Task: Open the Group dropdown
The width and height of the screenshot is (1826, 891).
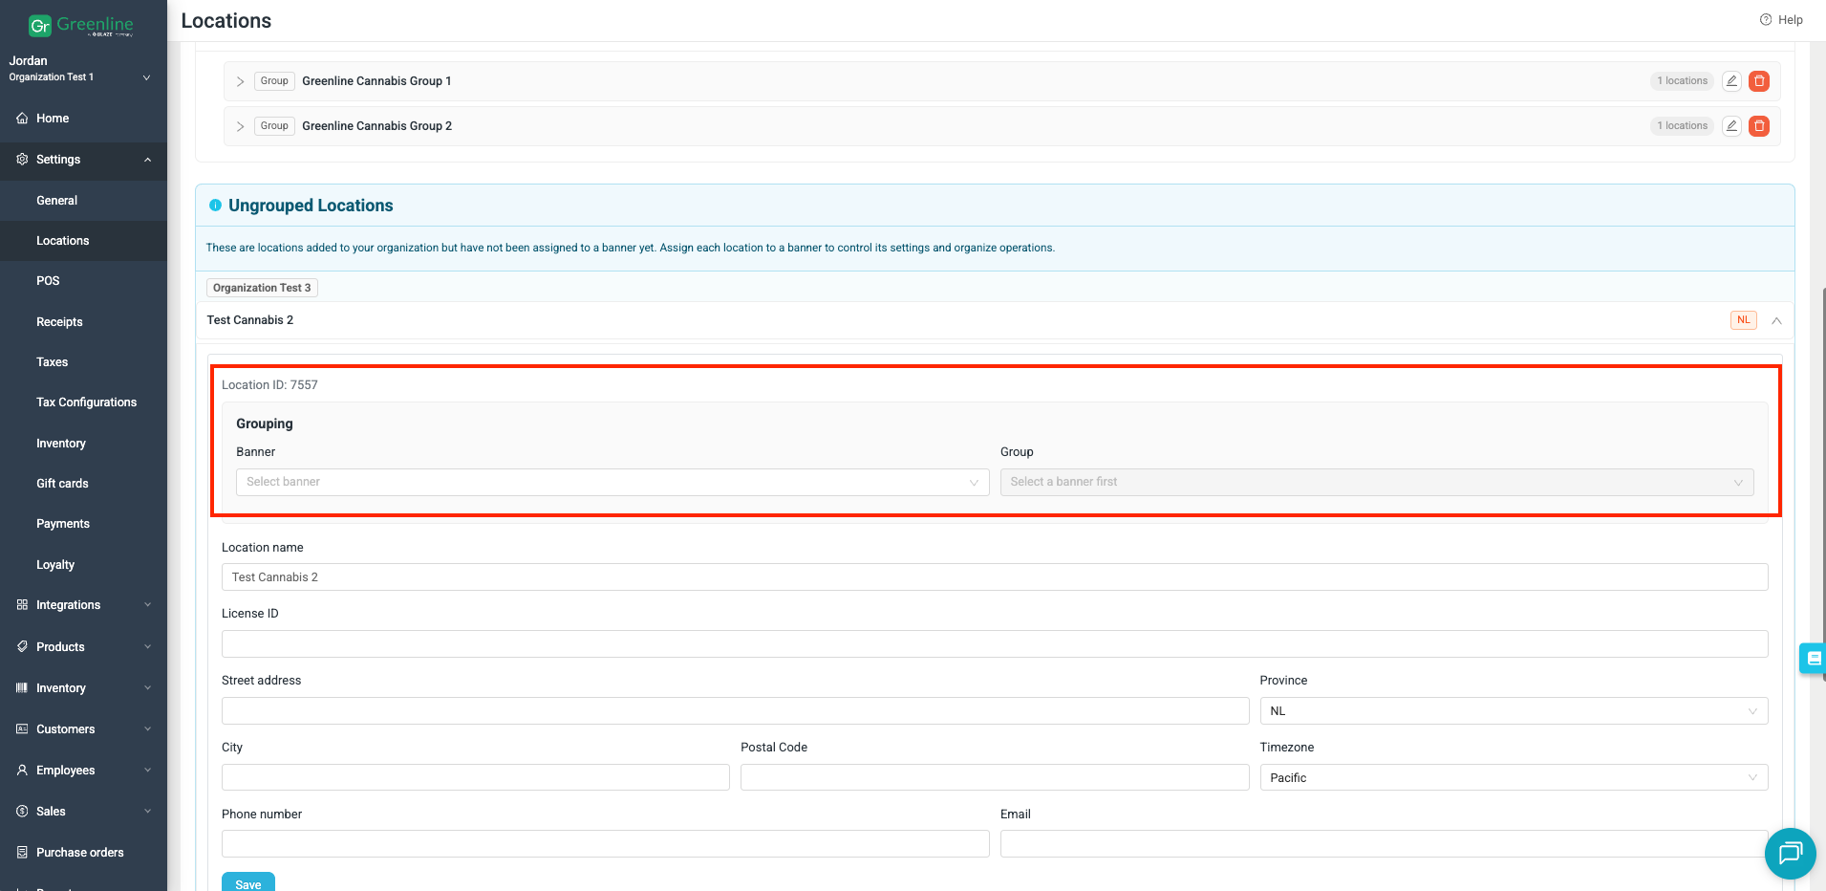Action: tap(1377, 482)
